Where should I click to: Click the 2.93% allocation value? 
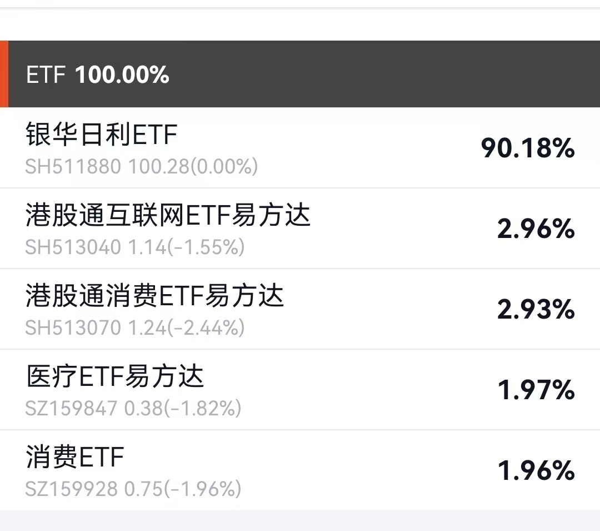tap(536, 309)
